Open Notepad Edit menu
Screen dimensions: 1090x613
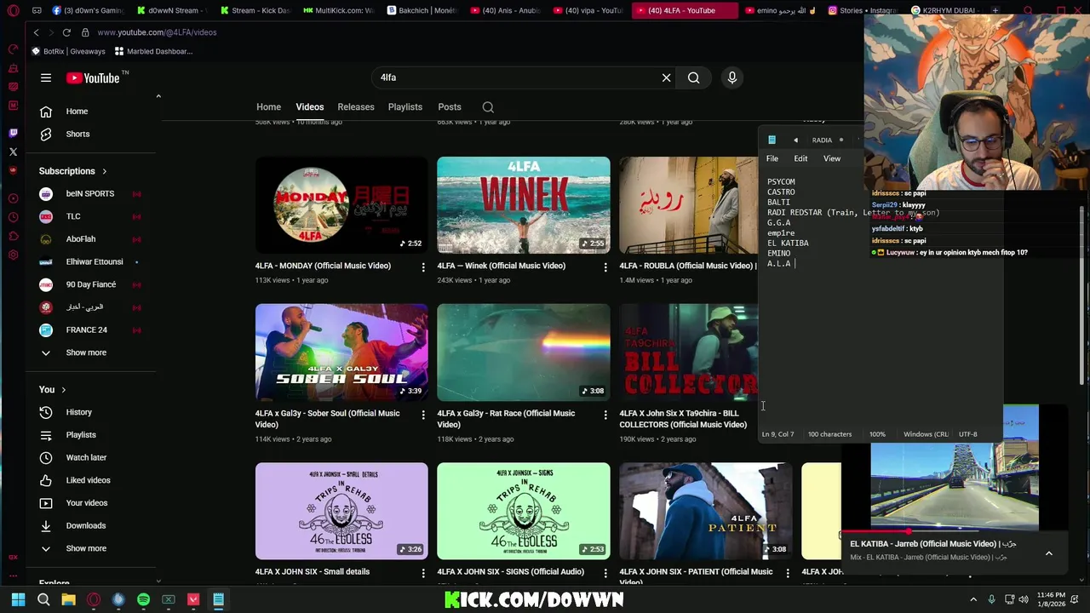click(800, 158)
